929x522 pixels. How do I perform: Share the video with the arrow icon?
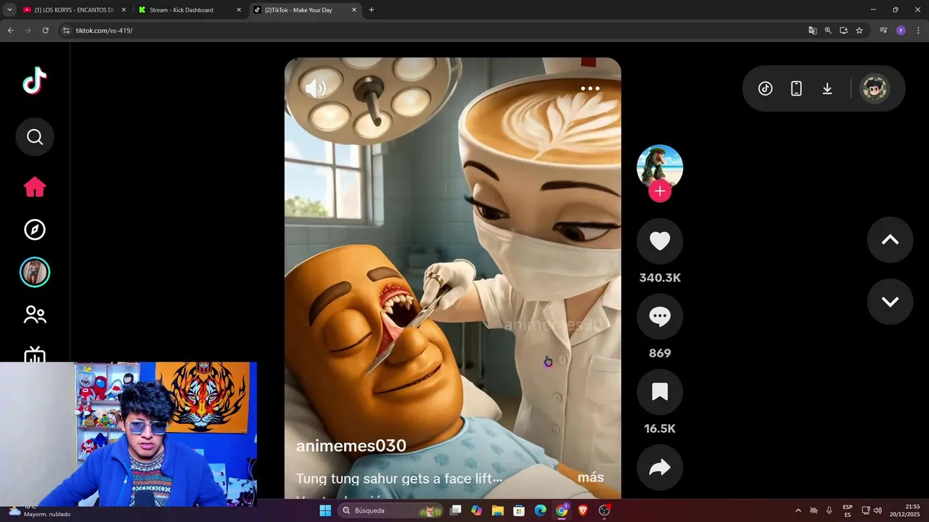(x=660, y=467)
